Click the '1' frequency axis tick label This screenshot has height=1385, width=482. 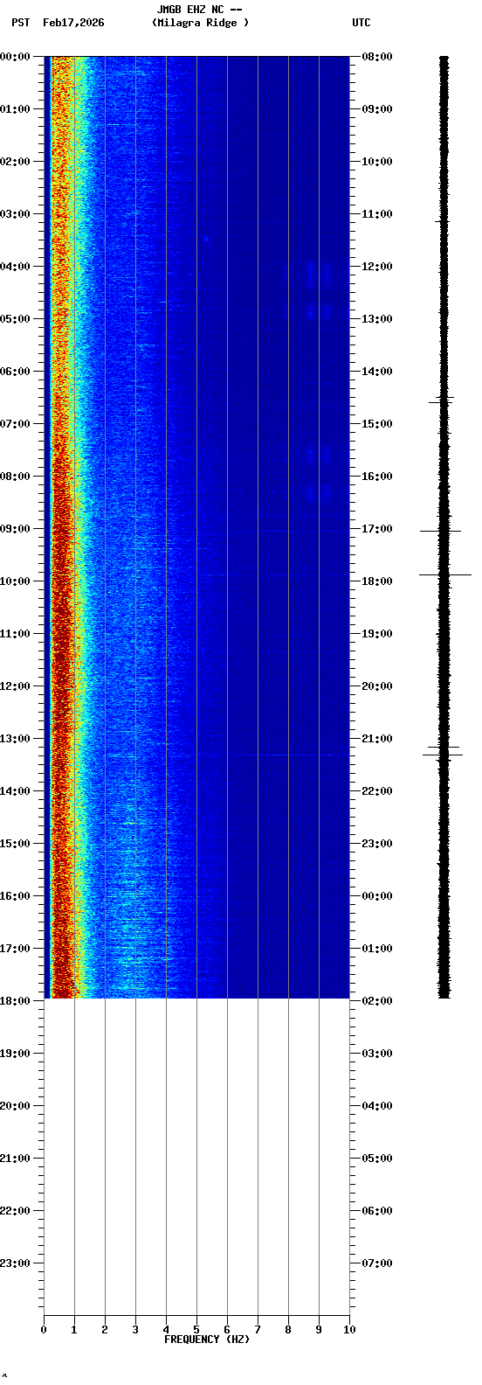(x=74, y=1330)
